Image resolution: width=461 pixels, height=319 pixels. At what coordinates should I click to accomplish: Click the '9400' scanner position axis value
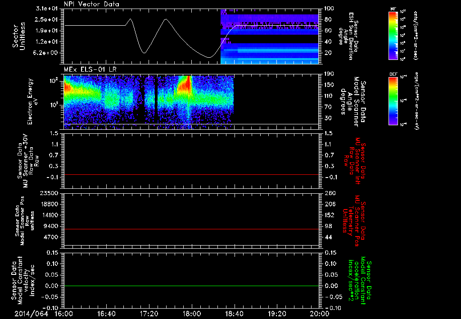pos(51,226)
